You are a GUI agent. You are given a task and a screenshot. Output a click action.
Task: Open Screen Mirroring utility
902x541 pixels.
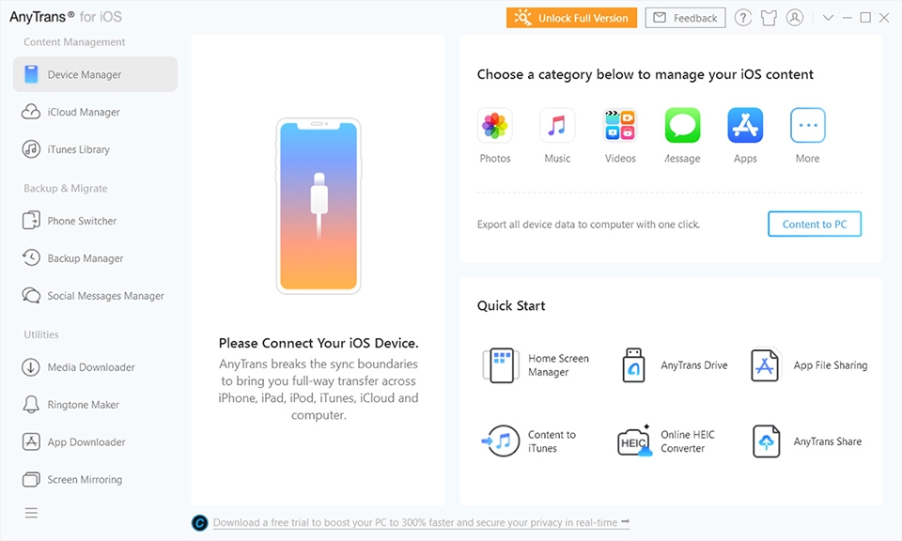95,479
